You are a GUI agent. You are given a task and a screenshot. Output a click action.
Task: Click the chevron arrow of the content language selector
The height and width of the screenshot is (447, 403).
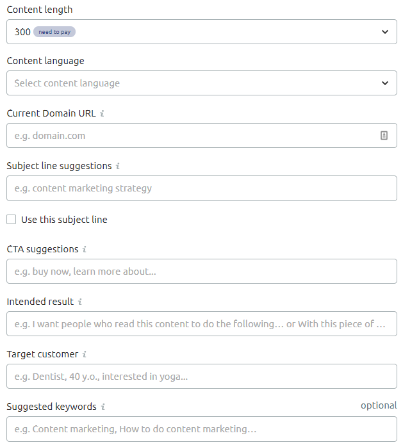(385, 83)
